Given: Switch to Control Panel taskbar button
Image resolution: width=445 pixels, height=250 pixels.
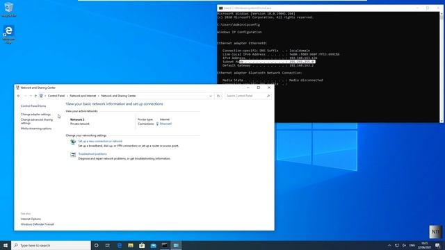Looking at the screenshot, I should [176, 245].
